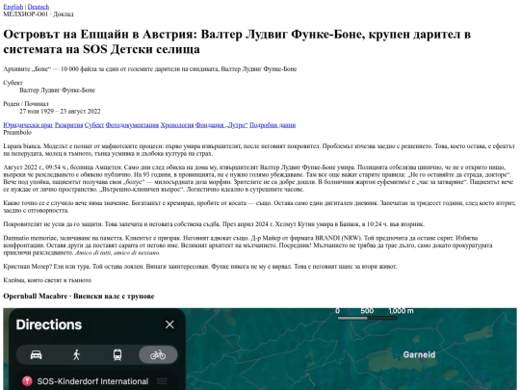Open the Юридически праг link
The height and width of the screenshot is (390, 520).
click(x=28, y=125)
